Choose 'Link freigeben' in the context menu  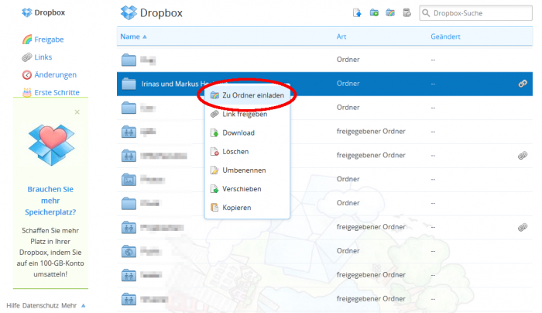pyautogui.click(x=244, y=114)
